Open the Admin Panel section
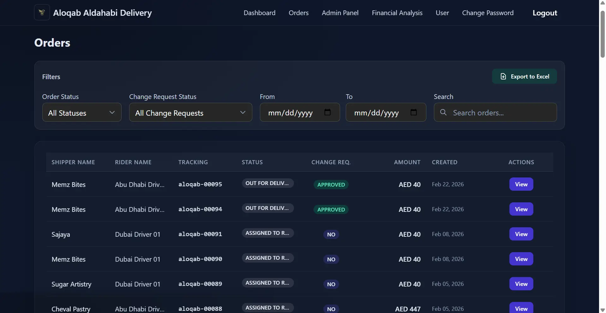The image size is (606, 313). pos(340,13)
